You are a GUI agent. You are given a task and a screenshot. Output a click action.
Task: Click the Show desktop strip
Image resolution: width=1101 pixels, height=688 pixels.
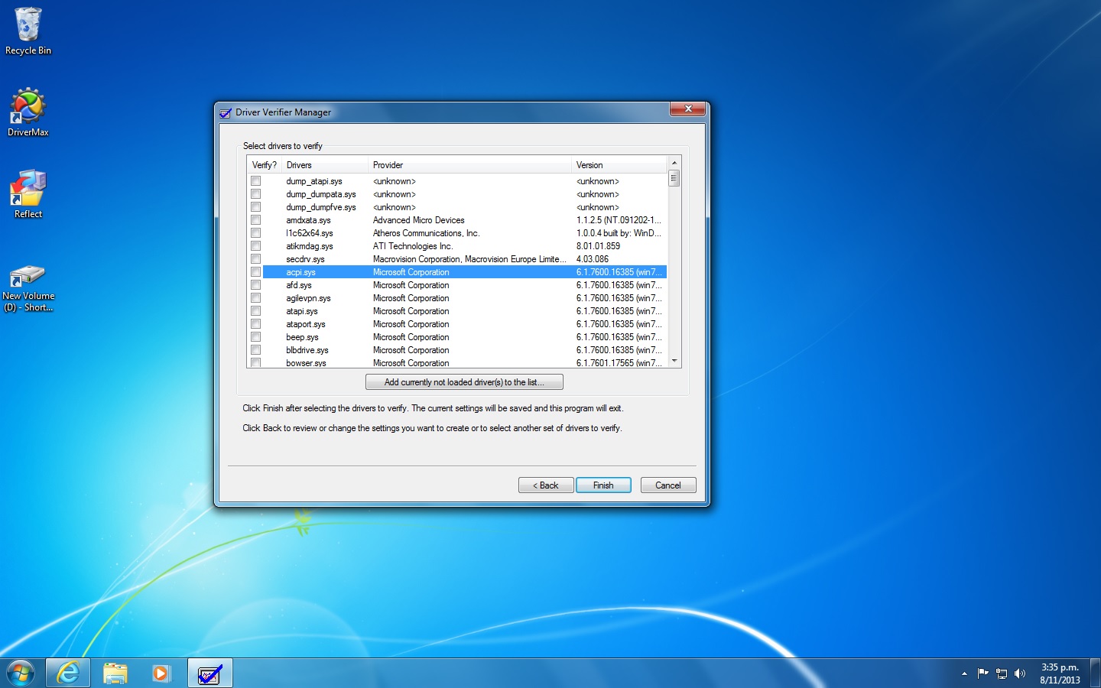[1095, 673]
